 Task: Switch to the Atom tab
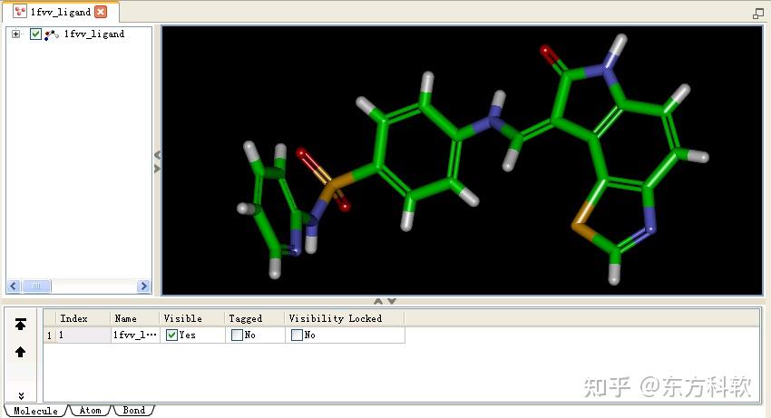coord(90,410)
